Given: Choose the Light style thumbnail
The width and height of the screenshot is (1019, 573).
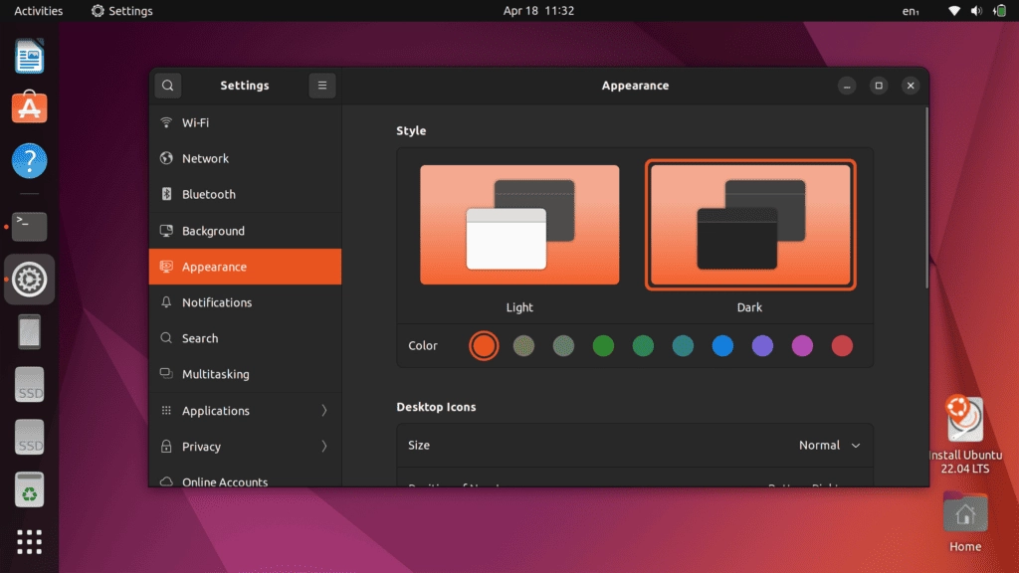Looking at the screenshot, I should pyautogui.click(x=519, y=224).
